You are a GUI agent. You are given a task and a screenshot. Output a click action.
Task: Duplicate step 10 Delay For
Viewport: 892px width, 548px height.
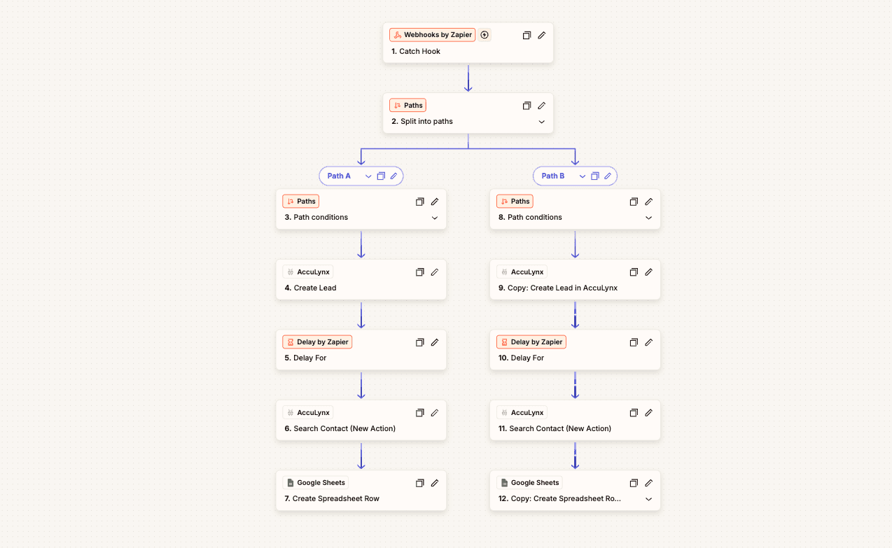[634, 342]
